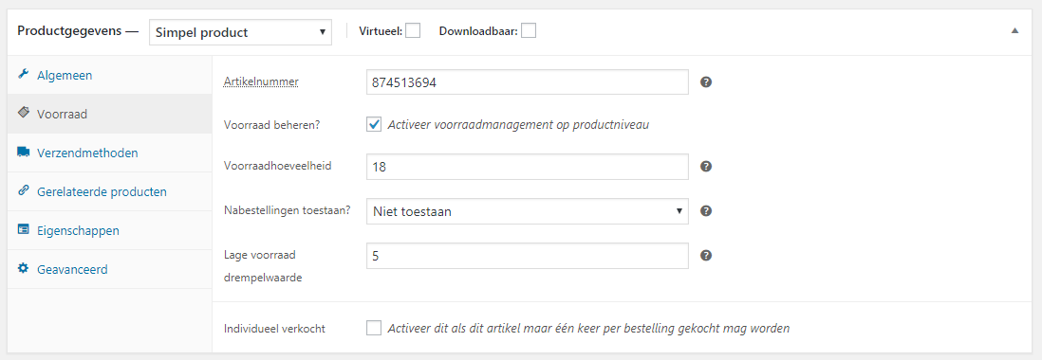
Task: Click the wrench icon beside Algemeen
Action: click(x=24, y=74)
